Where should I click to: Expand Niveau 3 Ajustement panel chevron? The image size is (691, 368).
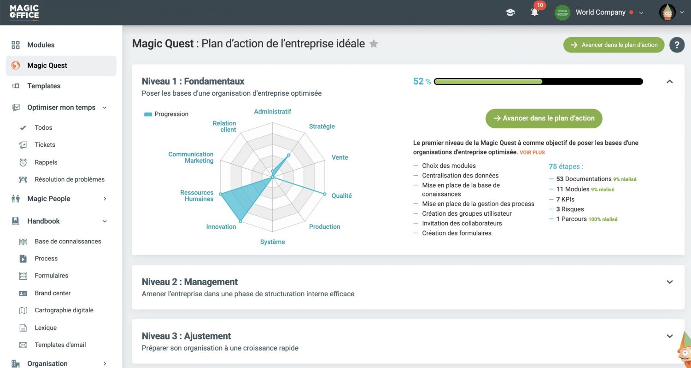(x=670, y=336)
